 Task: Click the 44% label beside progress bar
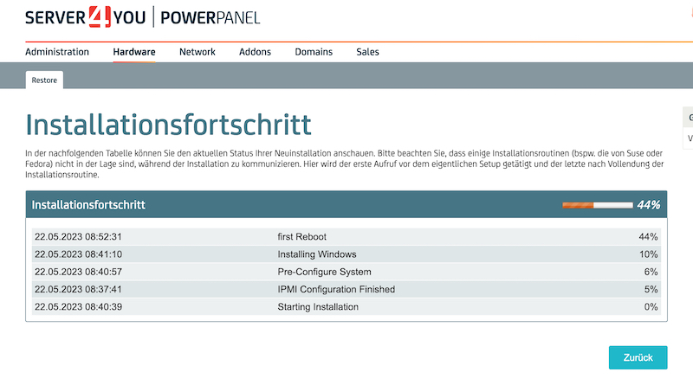[648, 205]
